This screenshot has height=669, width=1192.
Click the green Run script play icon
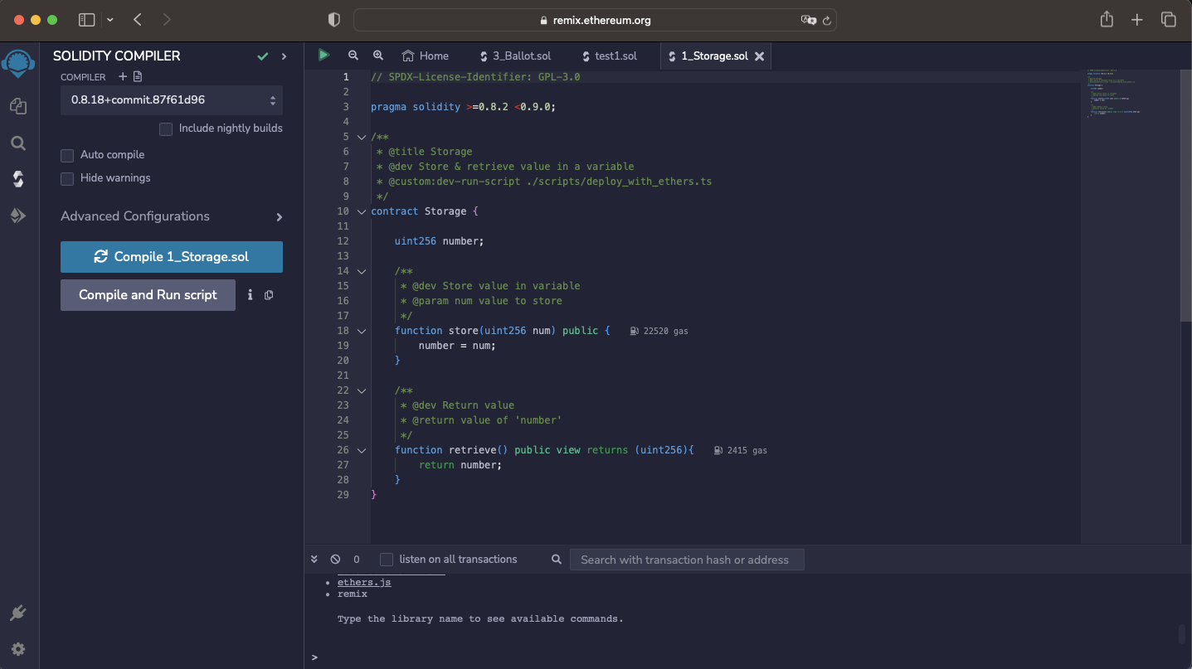coord(324,55)
